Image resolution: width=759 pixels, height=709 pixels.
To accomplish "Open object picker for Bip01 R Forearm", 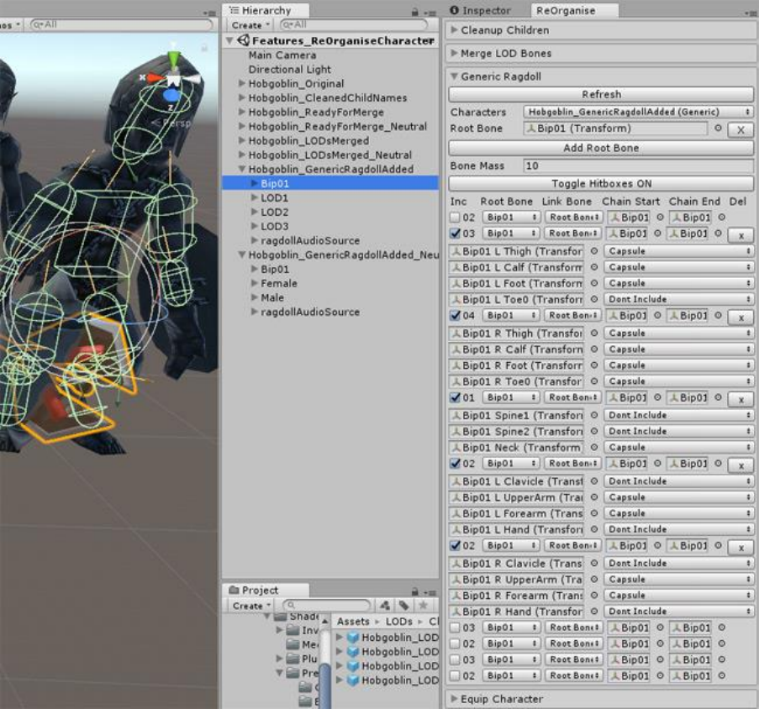I will [x=594, y=596].
